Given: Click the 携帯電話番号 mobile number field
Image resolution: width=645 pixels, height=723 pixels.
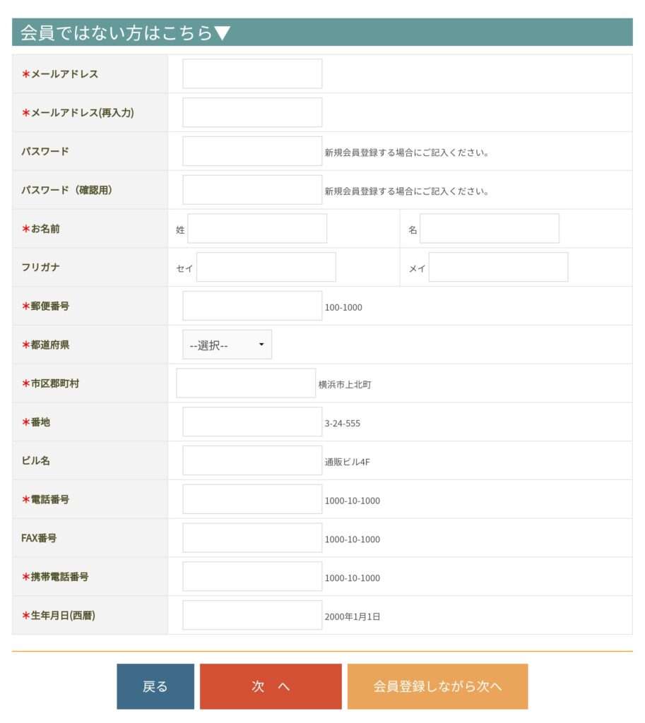Looking at the screenshot, I should [x=252, y=577].
